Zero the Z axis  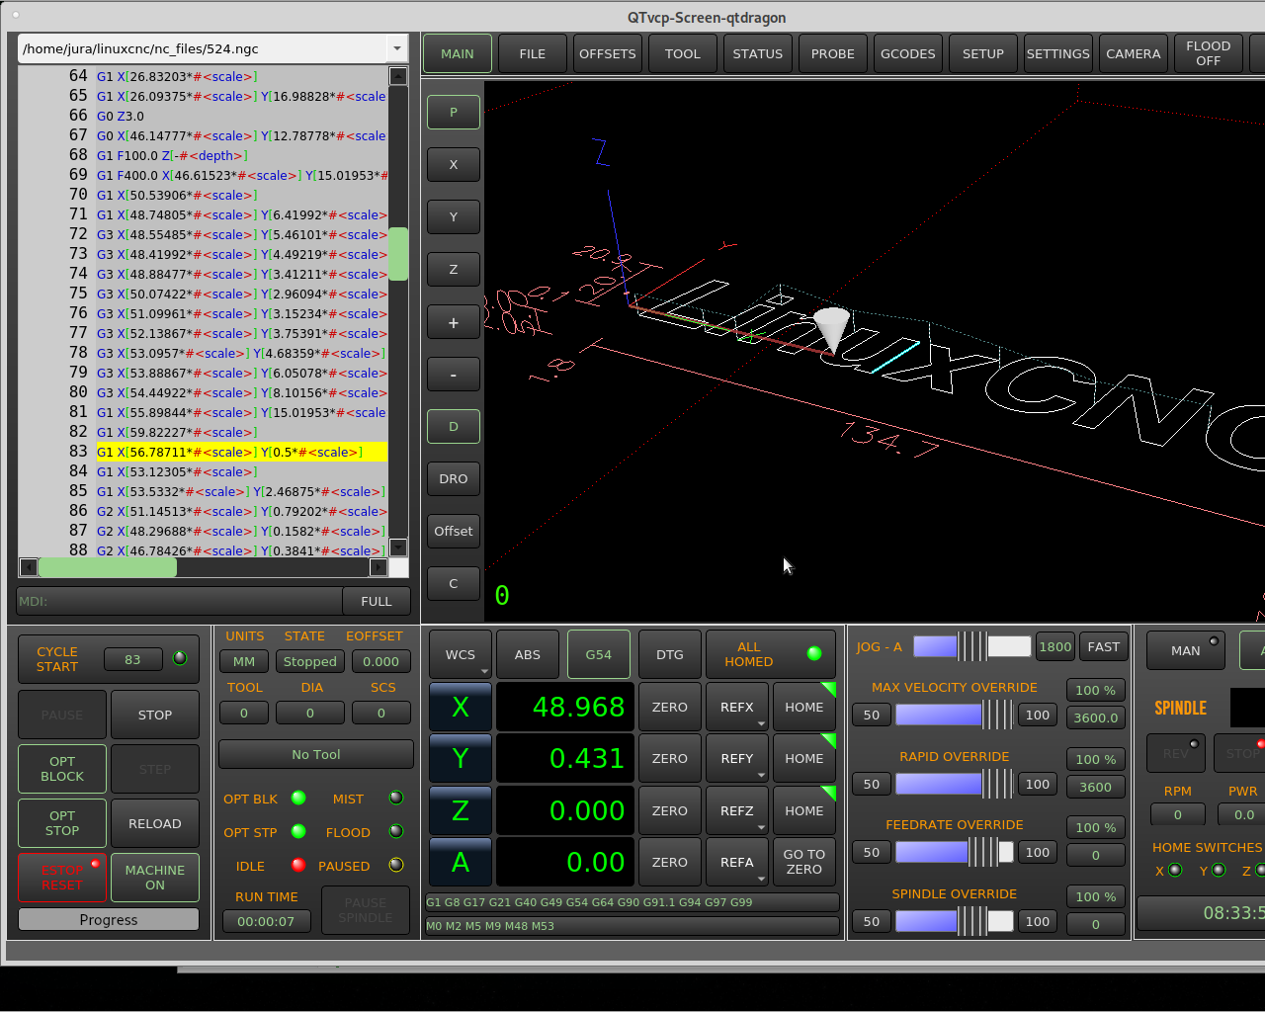pyautogui.click(x=670, y=810)
